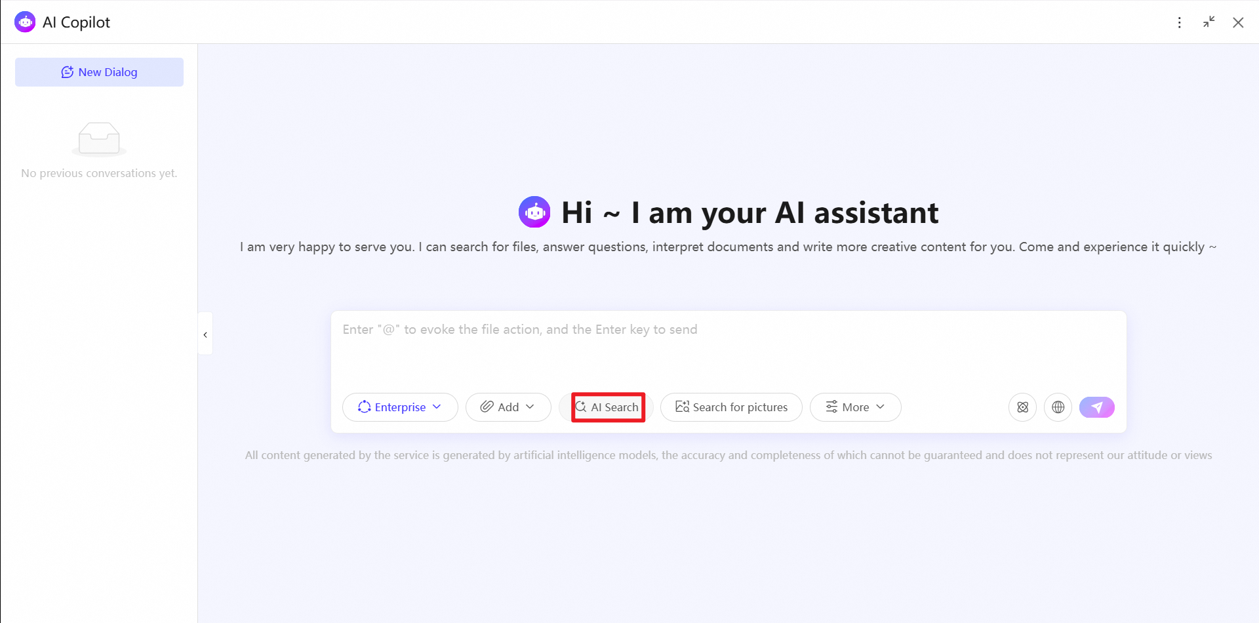The height and width of the screenshot is (623, 1259).
Task: Click the purple send message button
Action: click(x=1096, y=407)
